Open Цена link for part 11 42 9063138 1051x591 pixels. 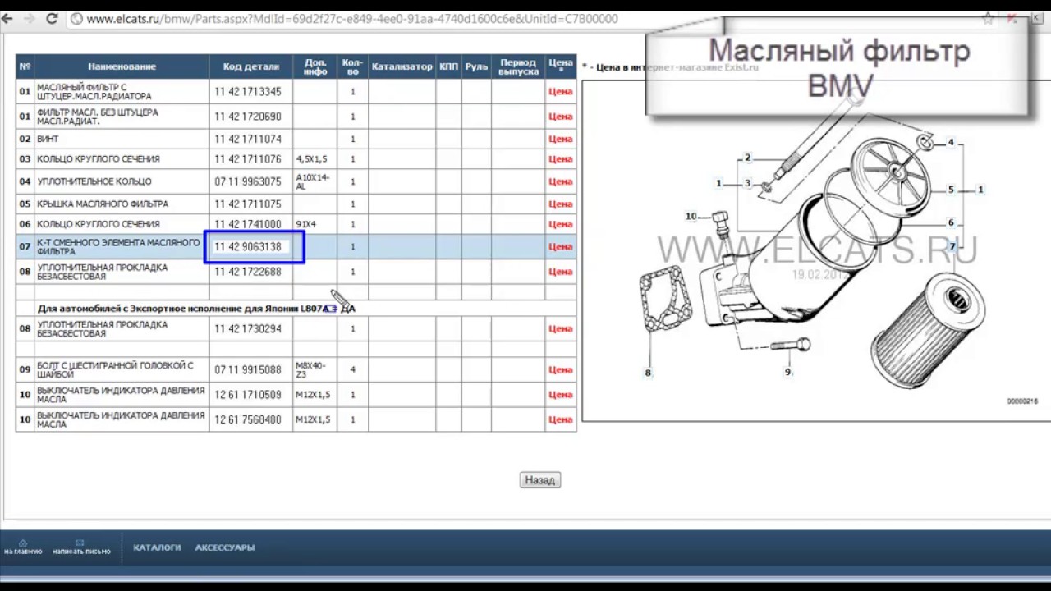(x=561, y=246)
